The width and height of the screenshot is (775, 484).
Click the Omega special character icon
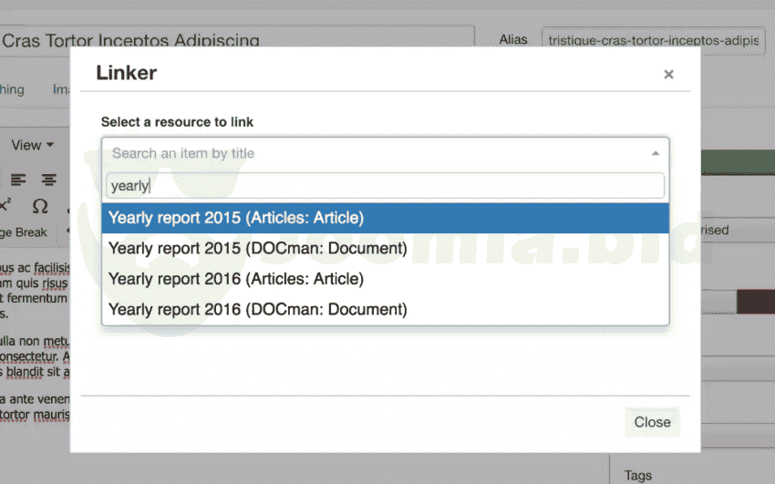(40, 205)
